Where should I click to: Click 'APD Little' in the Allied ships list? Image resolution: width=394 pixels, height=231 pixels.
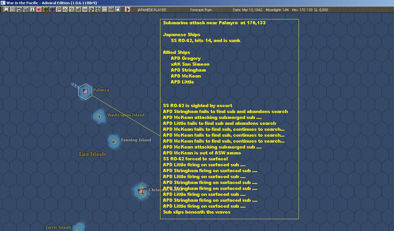(182, 82)
